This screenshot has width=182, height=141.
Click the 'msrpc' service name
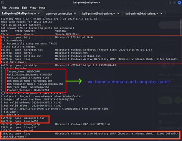click(x=28, y=53)
